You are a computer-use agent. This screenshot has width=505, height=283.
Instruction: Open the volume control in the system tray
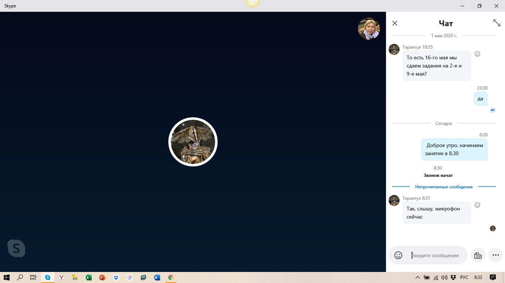click(x=444, y=277)
